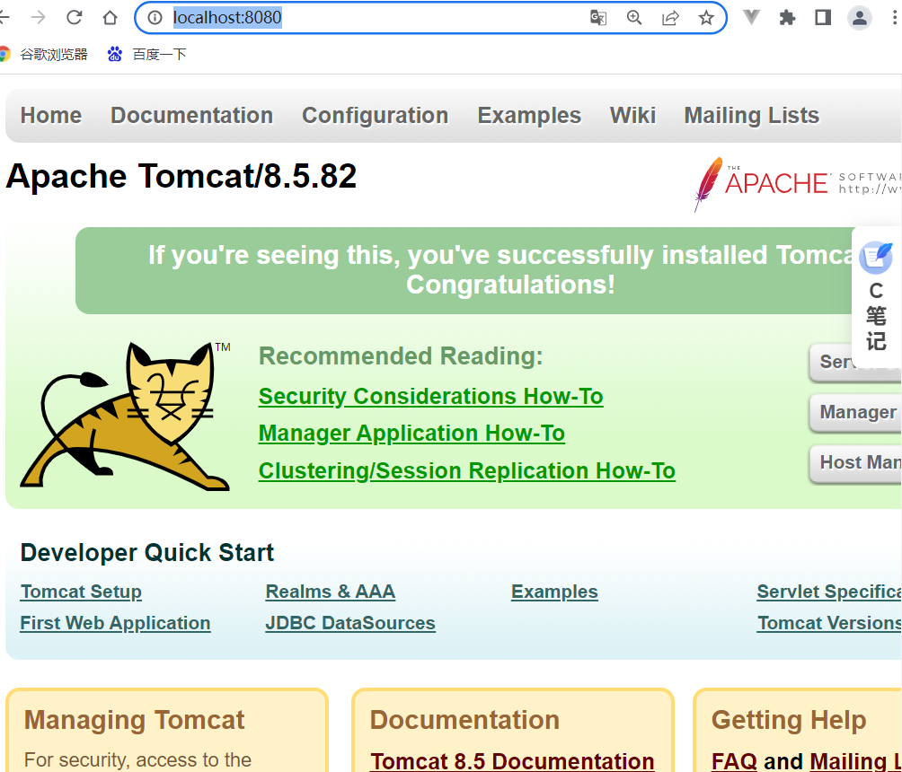Click the Apache Software Foundation logo
902x772 pixels.
click(797, 185)
